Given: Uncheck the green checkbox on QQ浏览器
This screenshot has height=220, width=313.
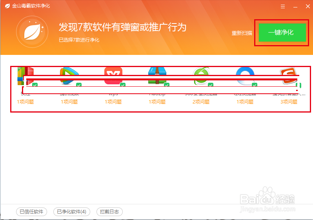Looking at the screenshot, I should (255, 85).
